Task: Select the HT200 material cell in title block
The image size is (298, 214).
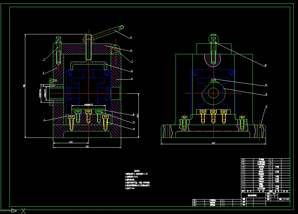Action: pos(287,199)
